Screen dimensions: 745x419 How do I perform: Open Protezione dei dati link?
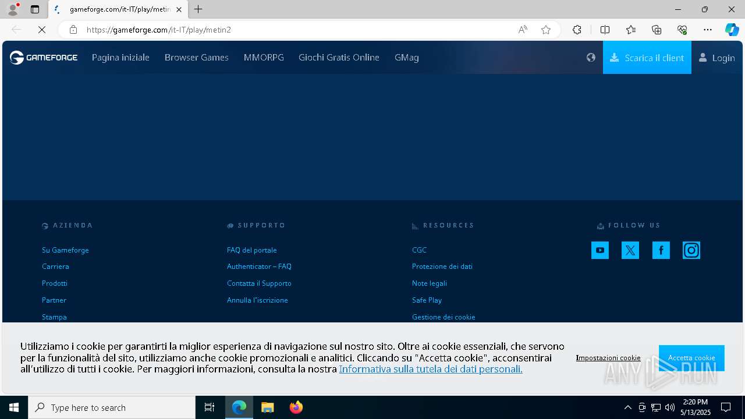point(442,266)
